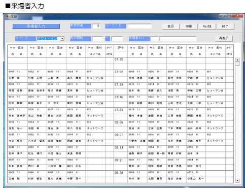Focus the wide 来場者No name field

click(178, 39)
